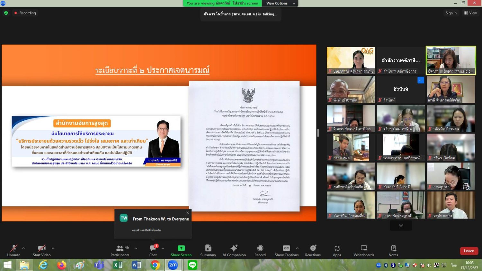Open Notes panel
482x271 pixels.
click(x=393, y=249)
